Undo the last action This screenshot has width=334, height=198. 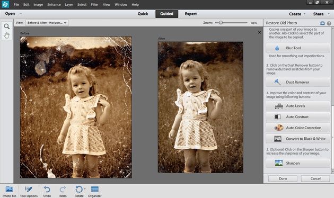[x=47, y=191]
